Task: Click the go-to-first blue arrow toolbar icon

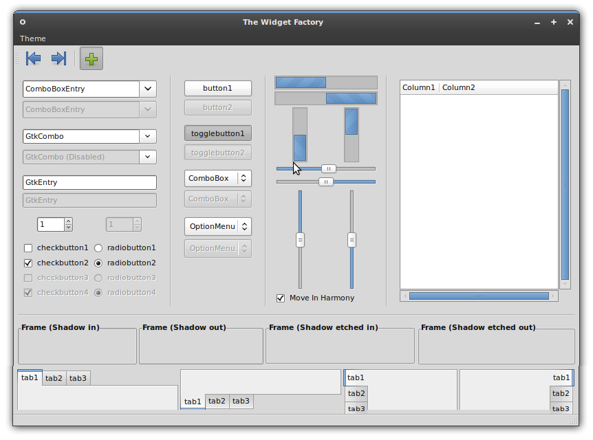Action: [x=33, y=58]
